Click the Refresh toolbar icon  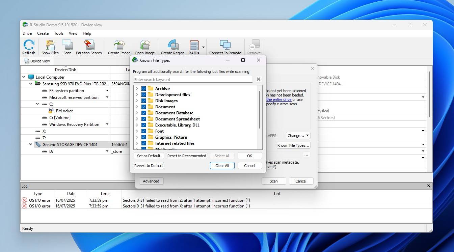tap(29, 45)
